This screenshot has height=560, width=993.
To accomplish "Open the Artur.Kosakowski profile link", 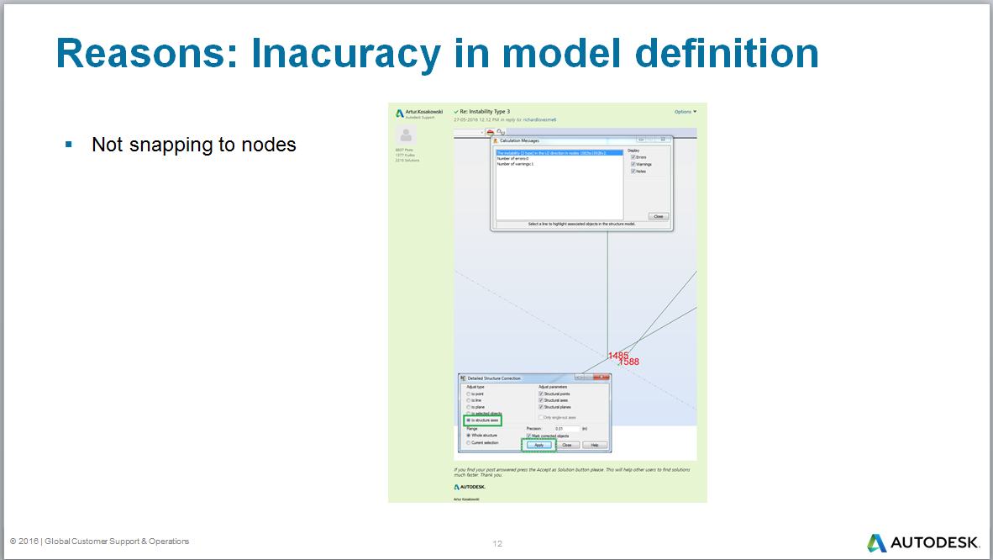I will coord(424,112).
